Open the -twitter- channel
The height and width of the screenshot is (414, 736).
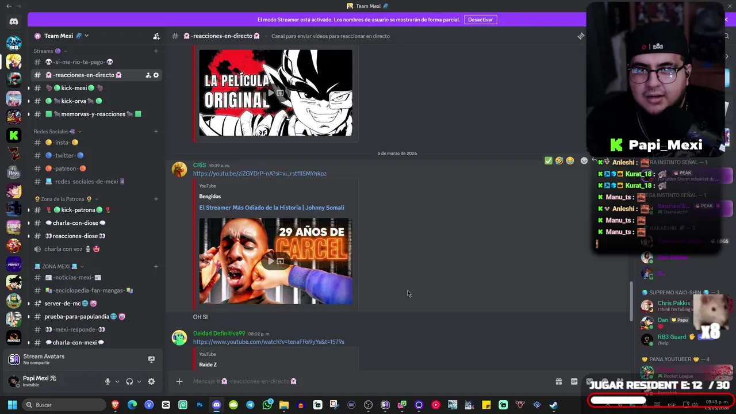pos(96,155)
